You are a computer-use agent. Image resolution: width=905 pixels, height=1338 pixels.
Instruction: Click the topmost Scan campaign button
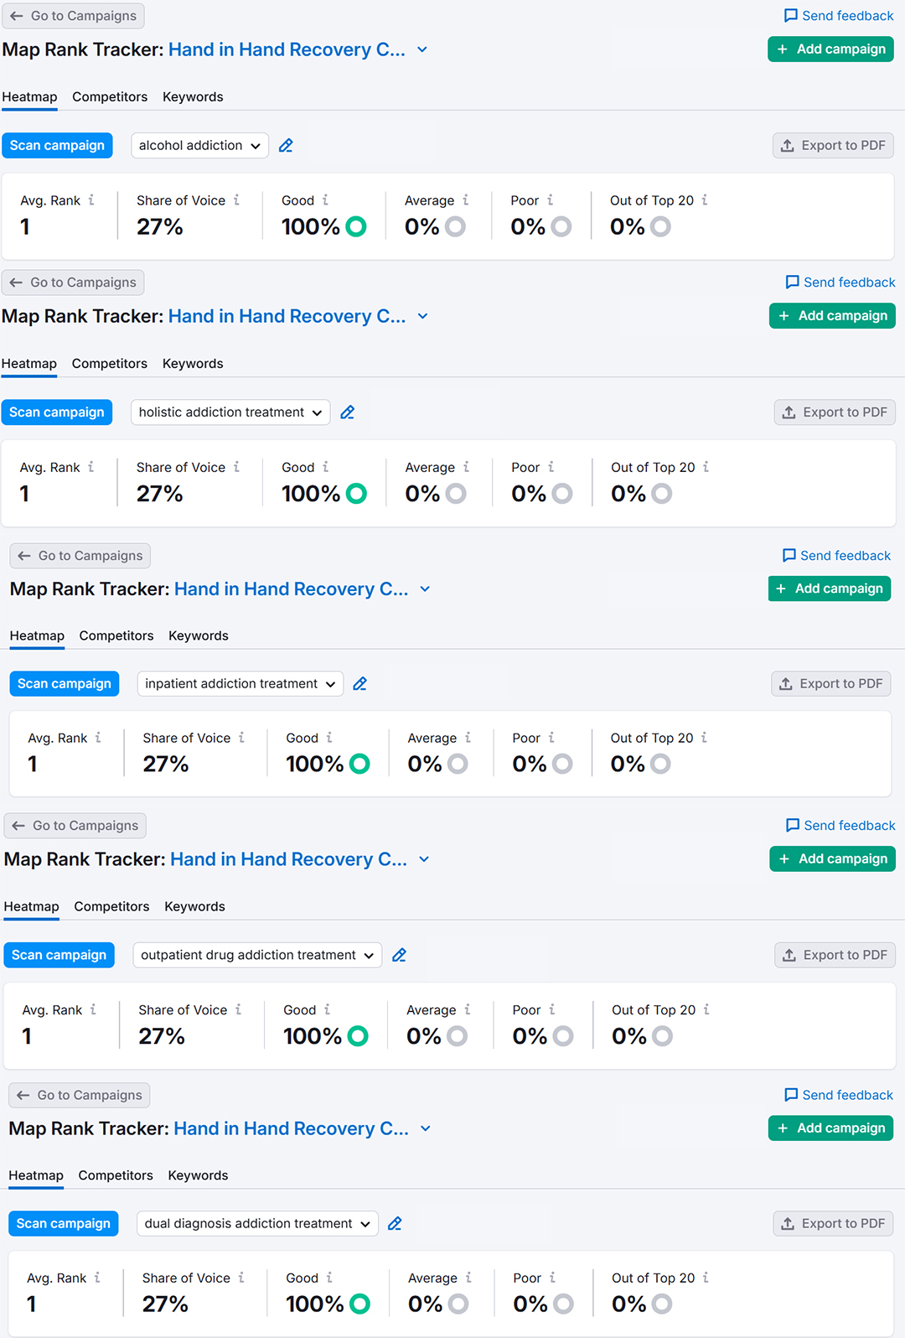(57, 146)
